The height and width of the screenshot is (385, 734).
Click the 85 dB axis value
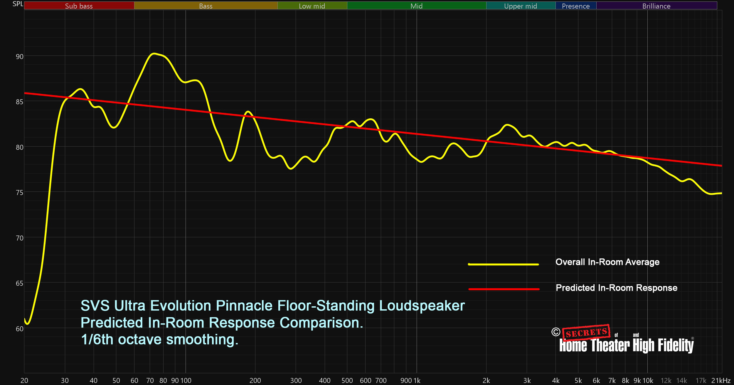point(19,102)
